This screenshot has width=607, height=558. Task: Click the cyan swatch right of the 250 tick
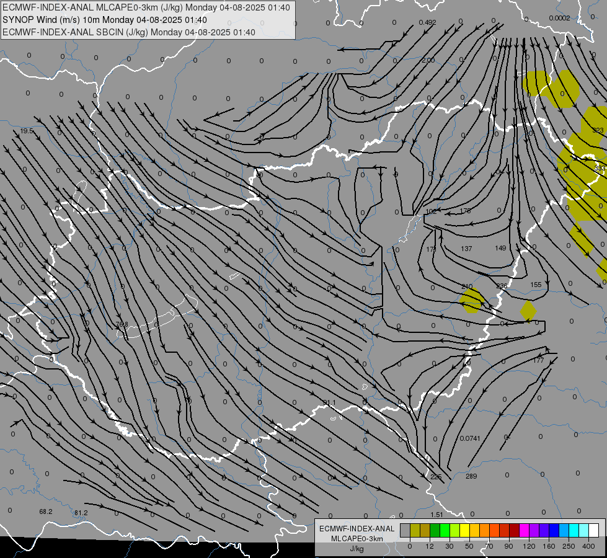tap(574, 530)
